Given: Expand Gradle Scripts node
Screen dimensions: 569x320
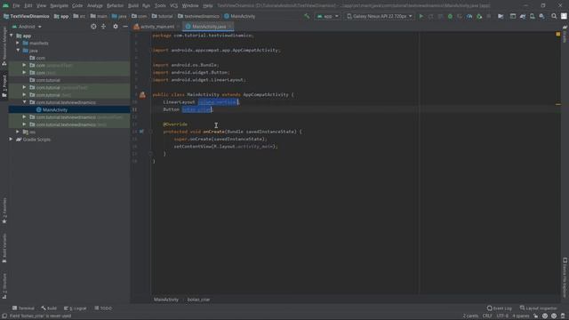Looking at the screenshot, I should pos(11,140).
